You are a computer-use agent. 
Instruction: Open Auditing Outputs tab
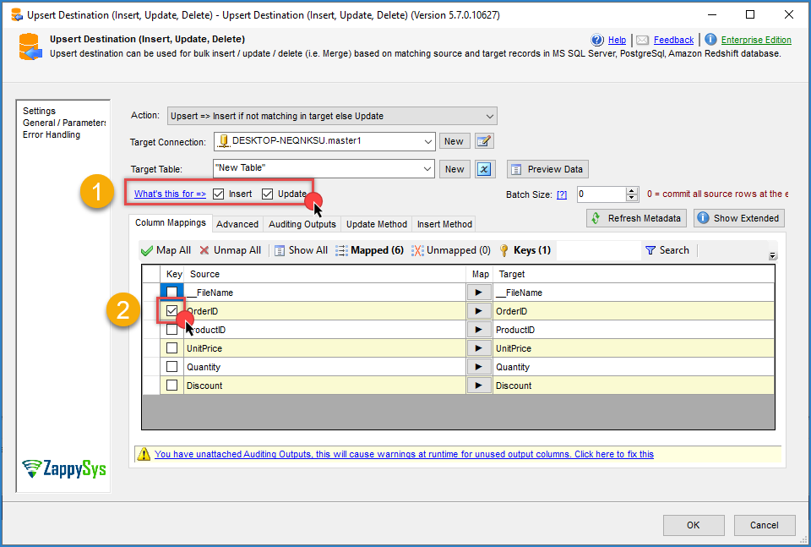click(x=302, y=225)
